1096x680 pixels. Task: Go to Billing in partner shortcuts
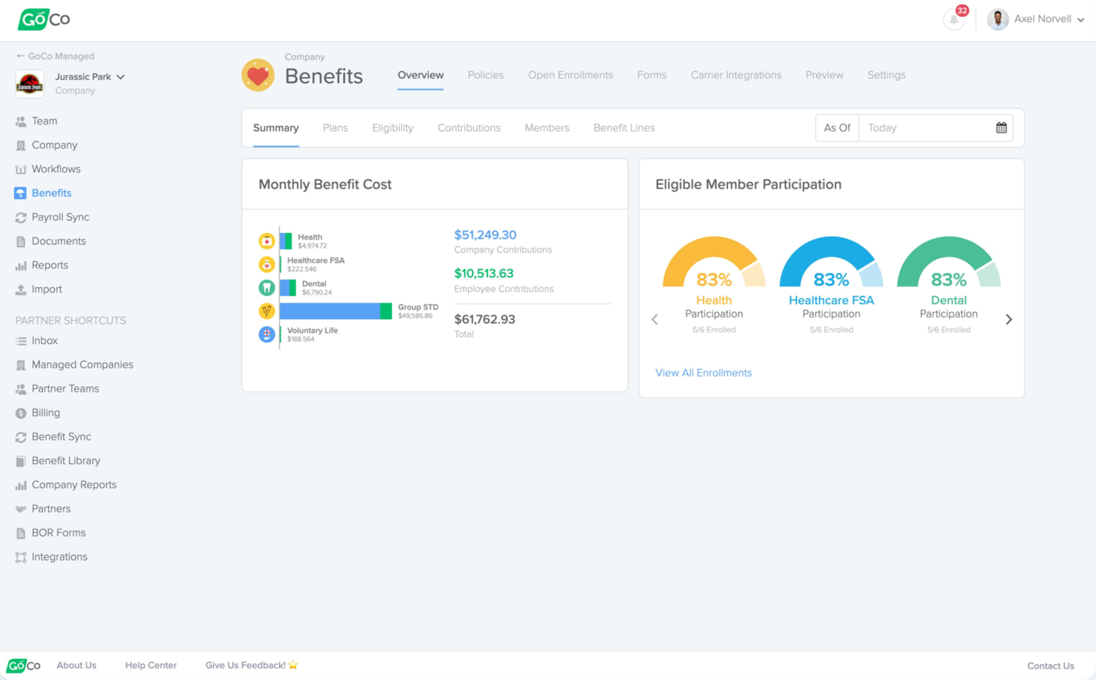pyautogui.click(x=45, y=413)
